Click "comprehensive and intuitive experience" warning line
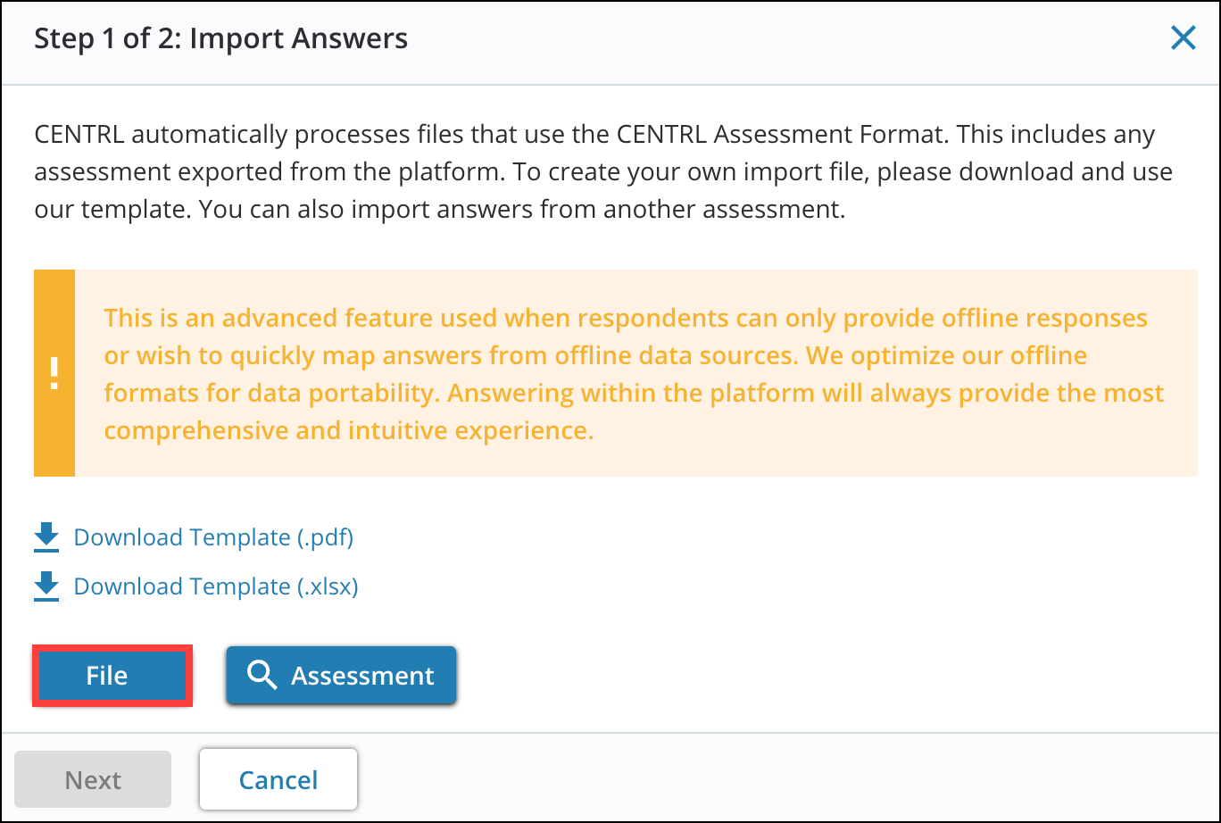 (x=349, y=430)
